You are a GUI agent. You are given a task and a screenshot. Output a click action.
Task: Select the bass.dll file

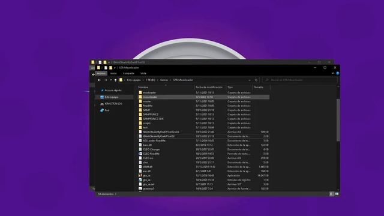204,145
